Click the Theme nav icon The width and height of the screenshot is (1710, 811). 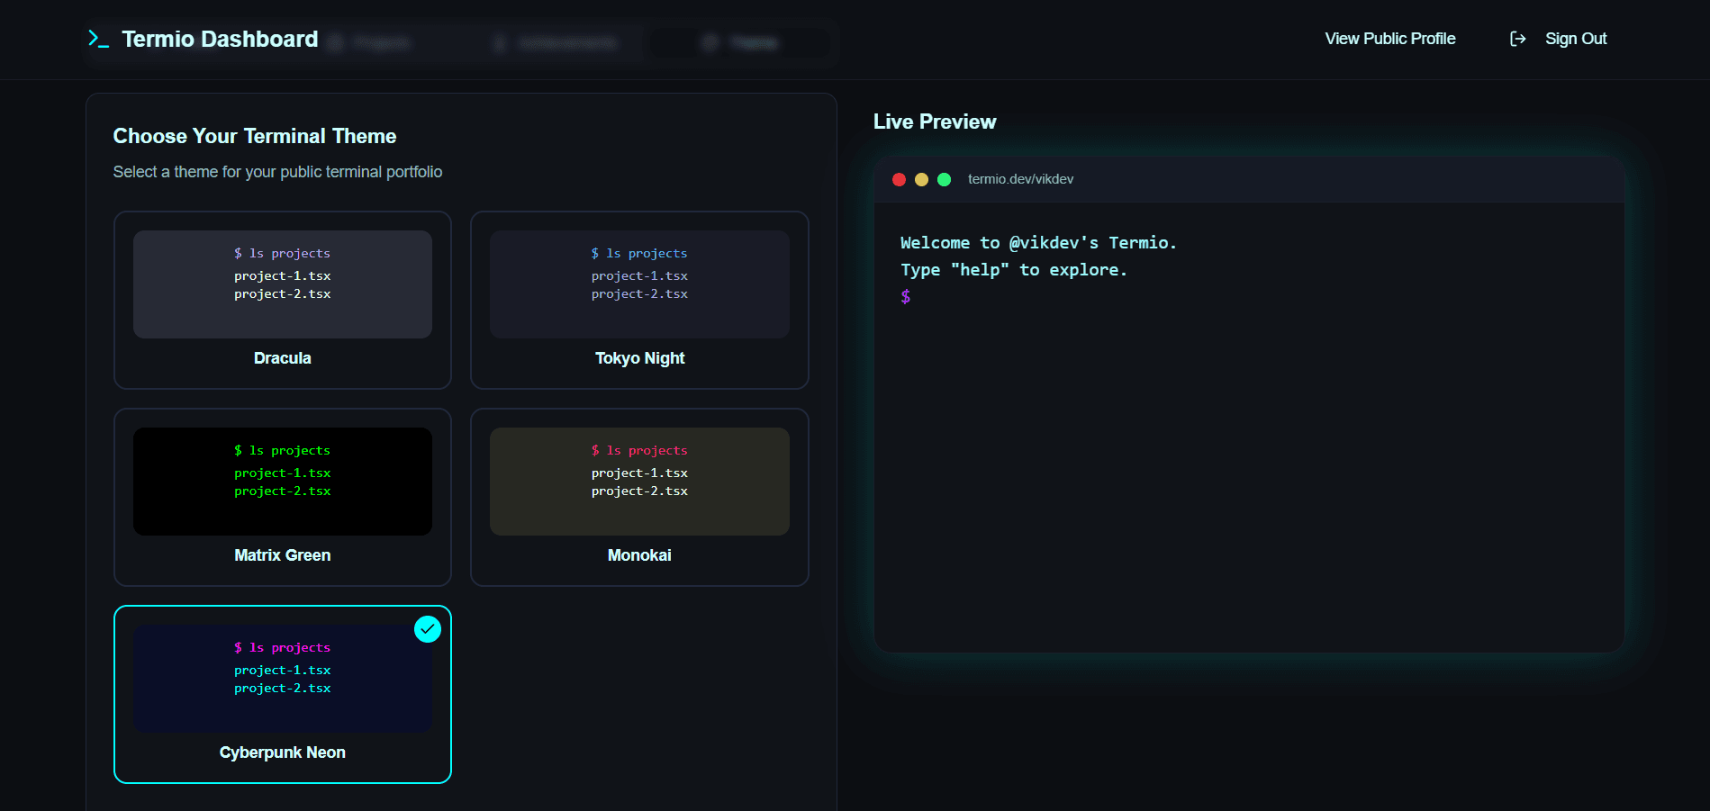pyautogui.click(x=710, y=42)
